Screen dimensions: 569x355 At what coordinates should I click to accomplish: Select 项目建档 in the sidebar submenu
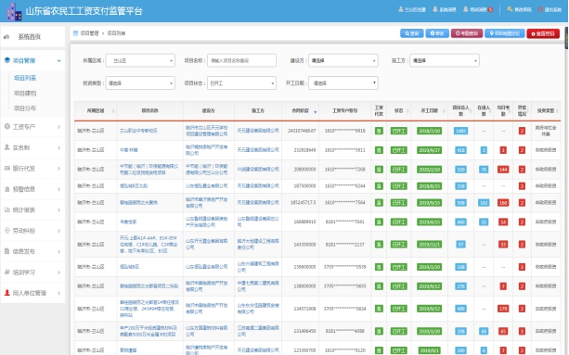[x=25, y=93]
